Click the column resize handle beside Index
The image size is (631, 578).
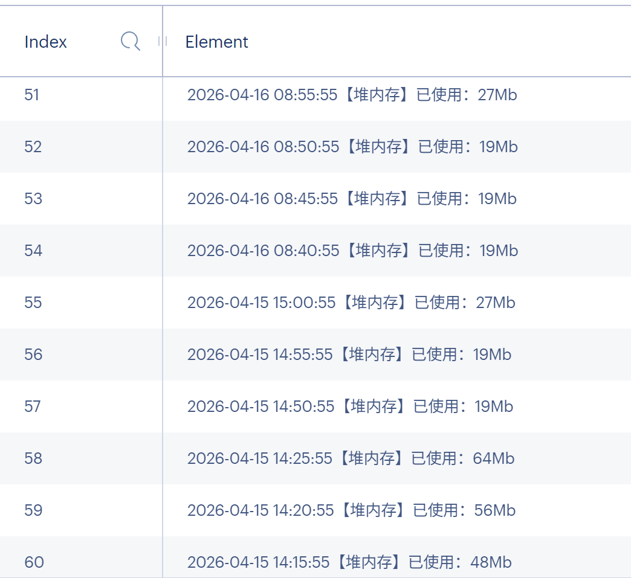click(x=162, y=41)
